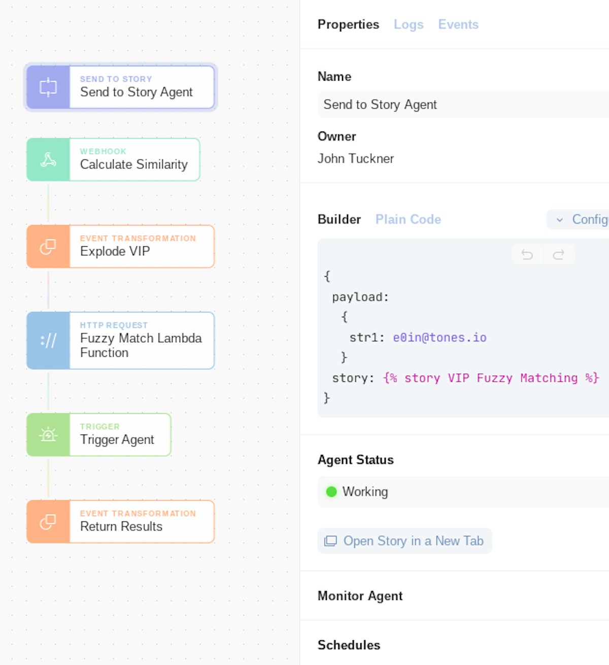The width and height of the screenshot is (609, 665).
Task: Select the Explode VIP node label
Action: coord(115,251)
